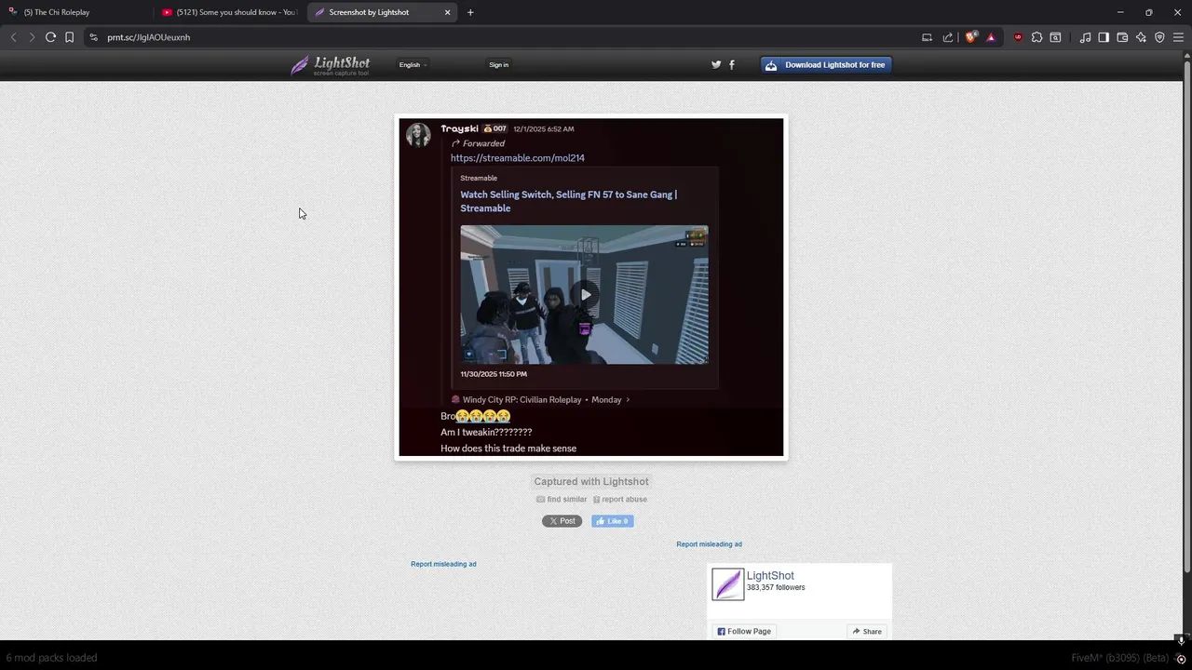Viewport: 1192px width, 670px height.
Task: Open the extensions puzzle icon
Action: pyautogui.click(x=1036, y=37)
